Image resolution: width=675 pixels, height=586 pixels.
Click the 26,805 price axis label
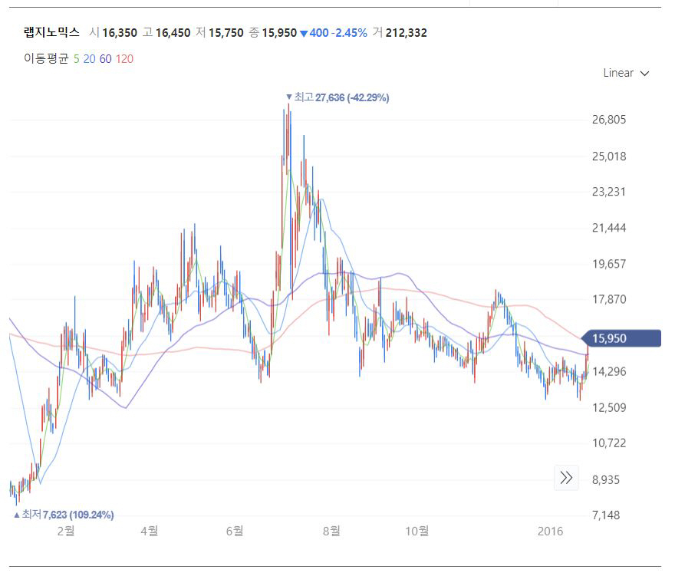610,120
